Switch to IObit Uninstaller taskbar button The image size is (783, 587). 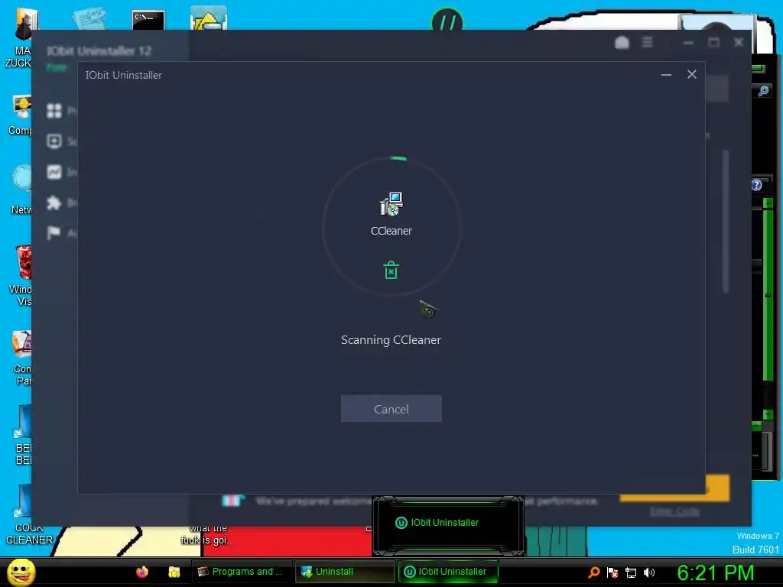tap(447, 572)
